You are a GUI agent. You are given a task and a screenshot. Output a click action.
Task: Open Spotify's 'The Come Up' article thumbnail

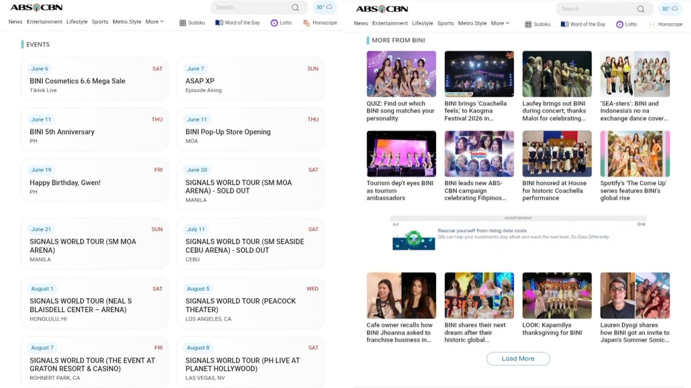pos(635,154)
